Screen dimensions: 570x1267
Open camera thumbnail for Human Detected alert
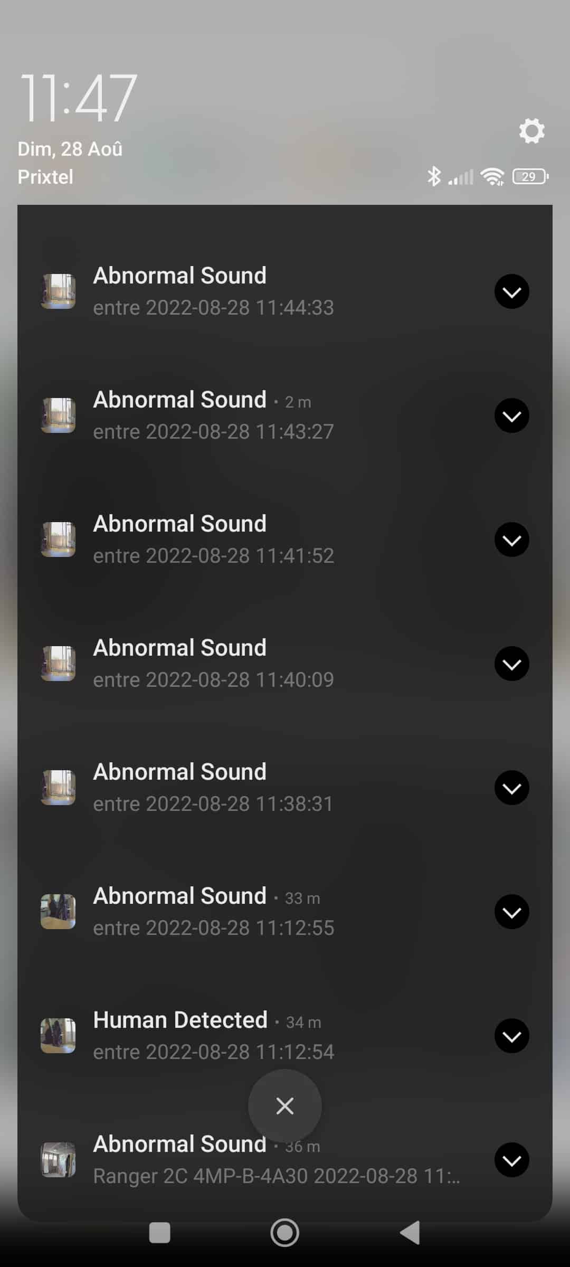[x=58, y=1036]
